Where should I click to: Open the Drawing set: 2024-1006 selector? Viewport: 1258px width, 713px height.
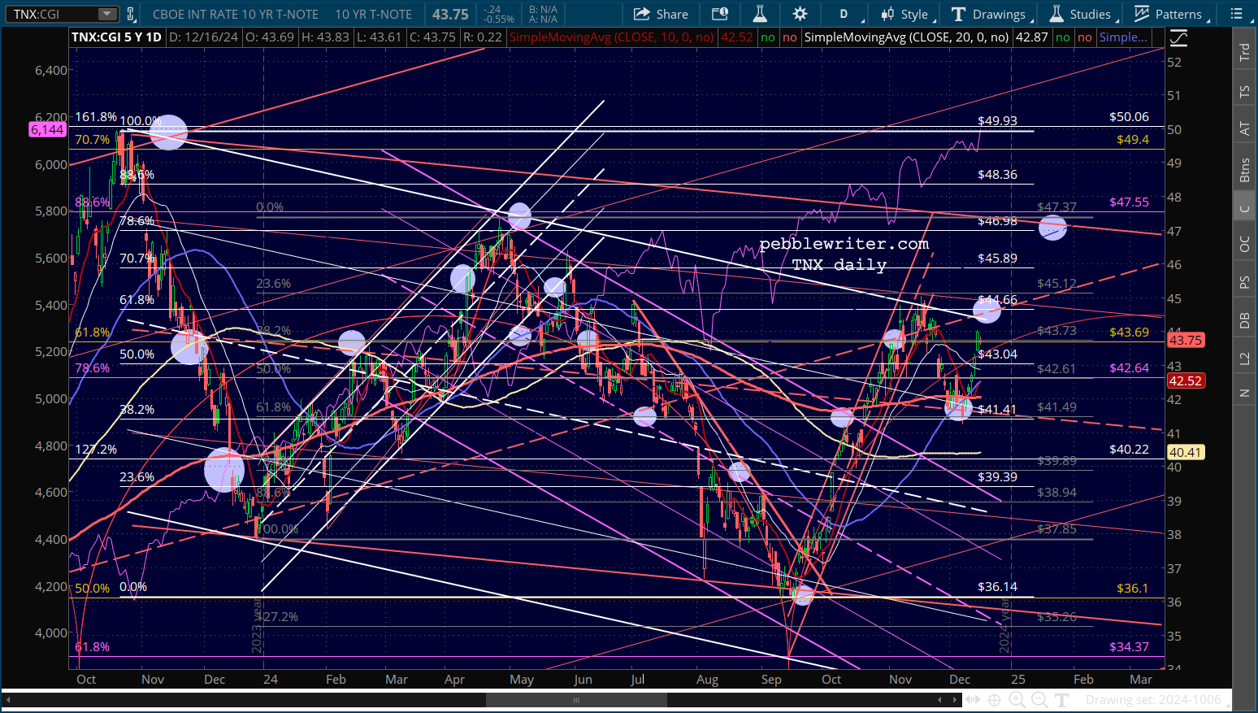(x=1153, y=700)
